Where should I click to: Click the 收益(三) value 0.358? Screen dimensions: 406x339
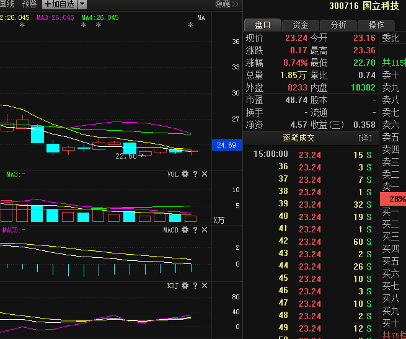[364, 125]
